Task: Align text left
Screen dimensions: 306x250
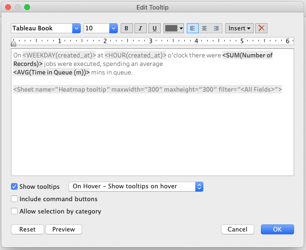Action: pos(192,28)
